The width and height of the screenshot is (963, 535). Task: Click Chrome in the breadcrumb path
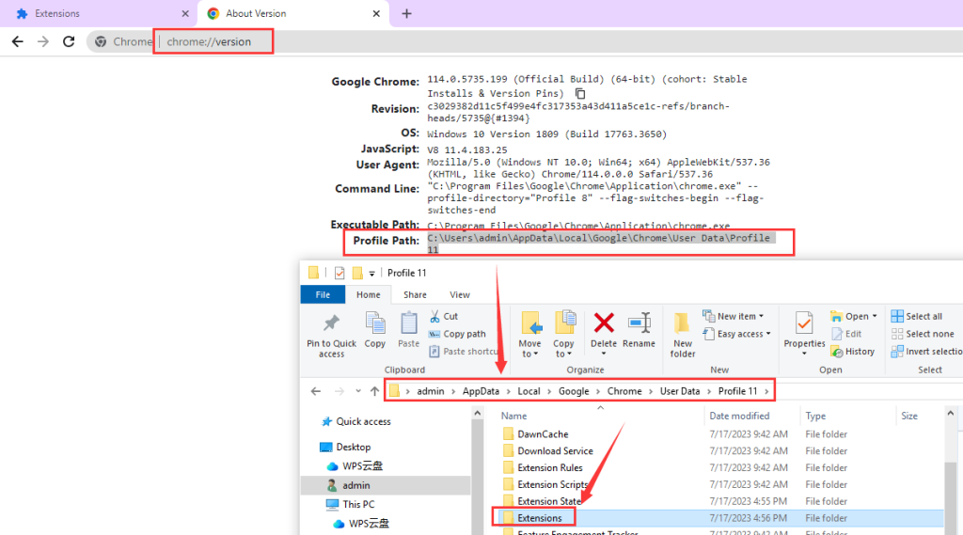(624, 391)
